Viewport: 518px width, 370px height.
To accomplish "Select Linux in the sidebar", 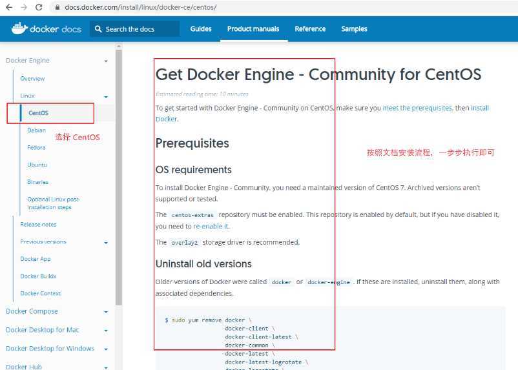I will [27, 96].
